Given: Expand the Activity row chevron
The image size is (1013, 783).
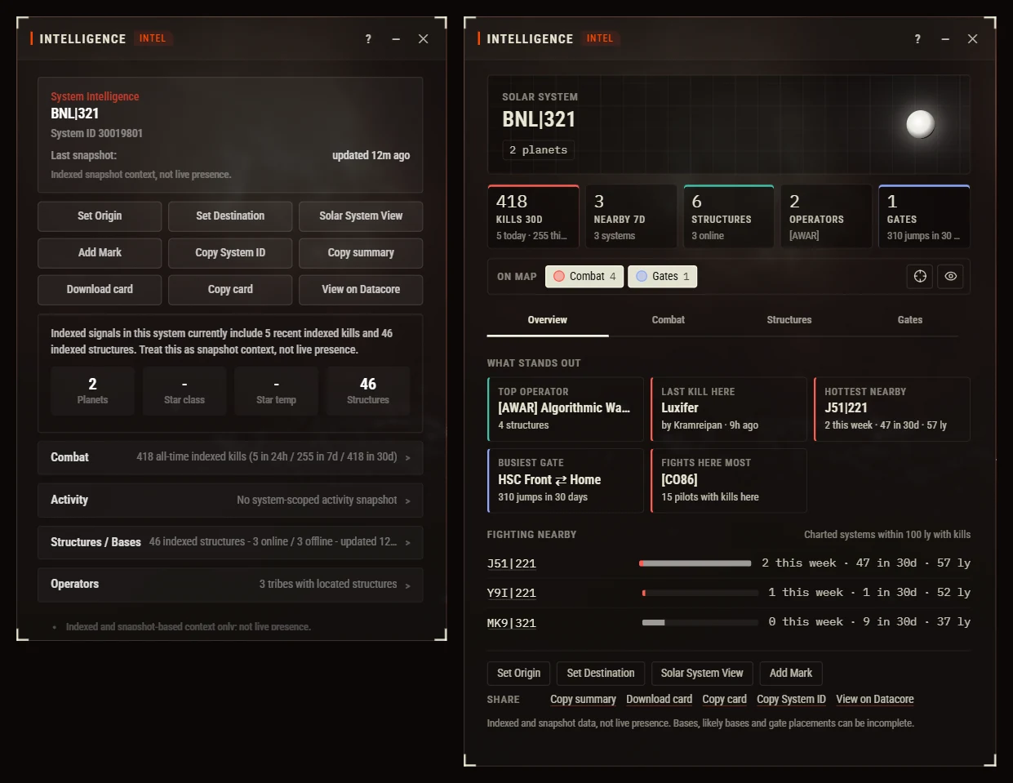Looking at the screenshot, I should click(x=408, y=500).
